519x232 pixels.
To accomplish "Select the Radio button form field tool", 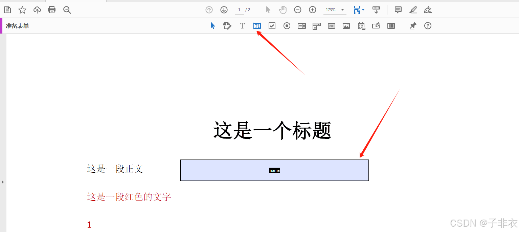I will [287, 26].
